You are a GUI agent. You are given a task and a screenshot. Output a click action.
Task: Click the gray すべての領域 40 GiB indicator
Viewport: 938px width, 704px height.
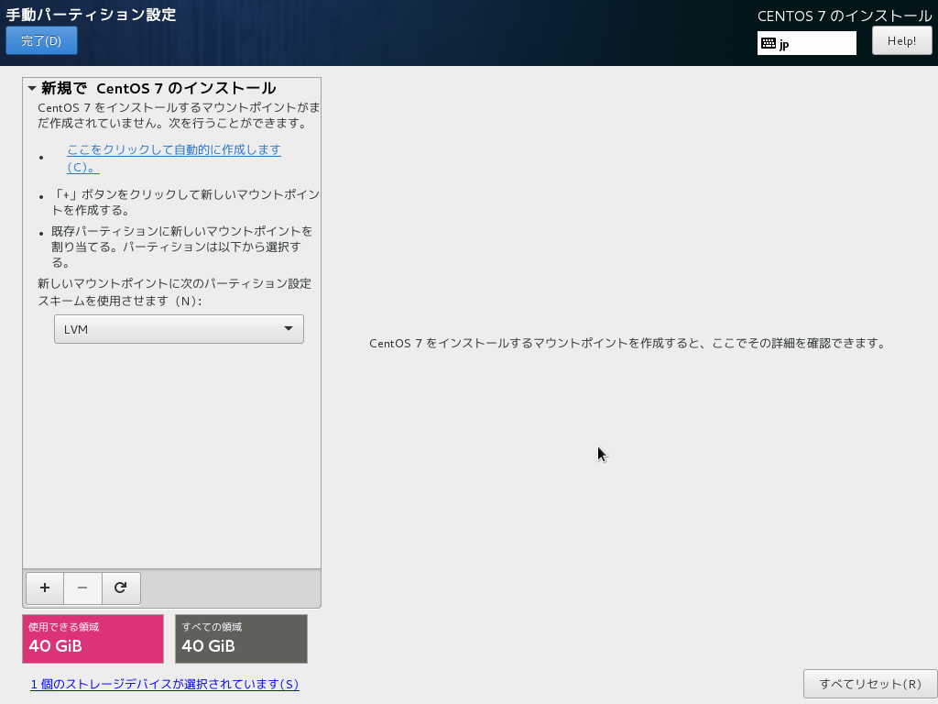pos(241,639)
